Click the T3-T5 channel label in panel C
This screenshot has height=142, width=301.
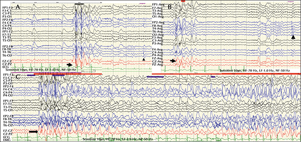pyautogui.click(x=8, y=107)
